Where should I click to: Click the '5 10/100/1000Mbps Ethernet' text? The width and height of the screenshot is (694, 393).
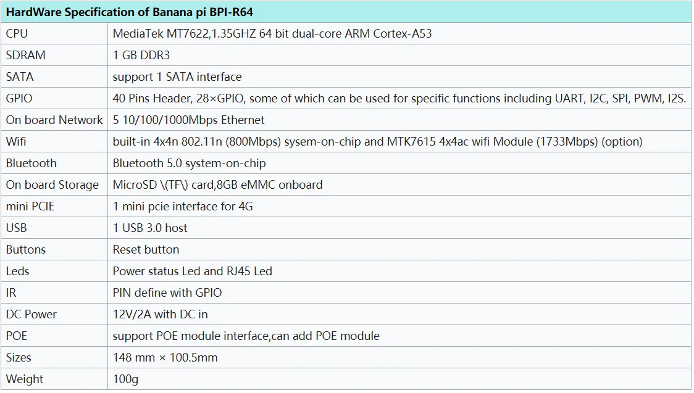[x=188, y=120]
